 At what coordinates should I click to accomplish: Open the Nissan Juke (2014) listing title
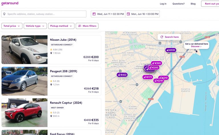pyautogui.click(x=63, y=40)
